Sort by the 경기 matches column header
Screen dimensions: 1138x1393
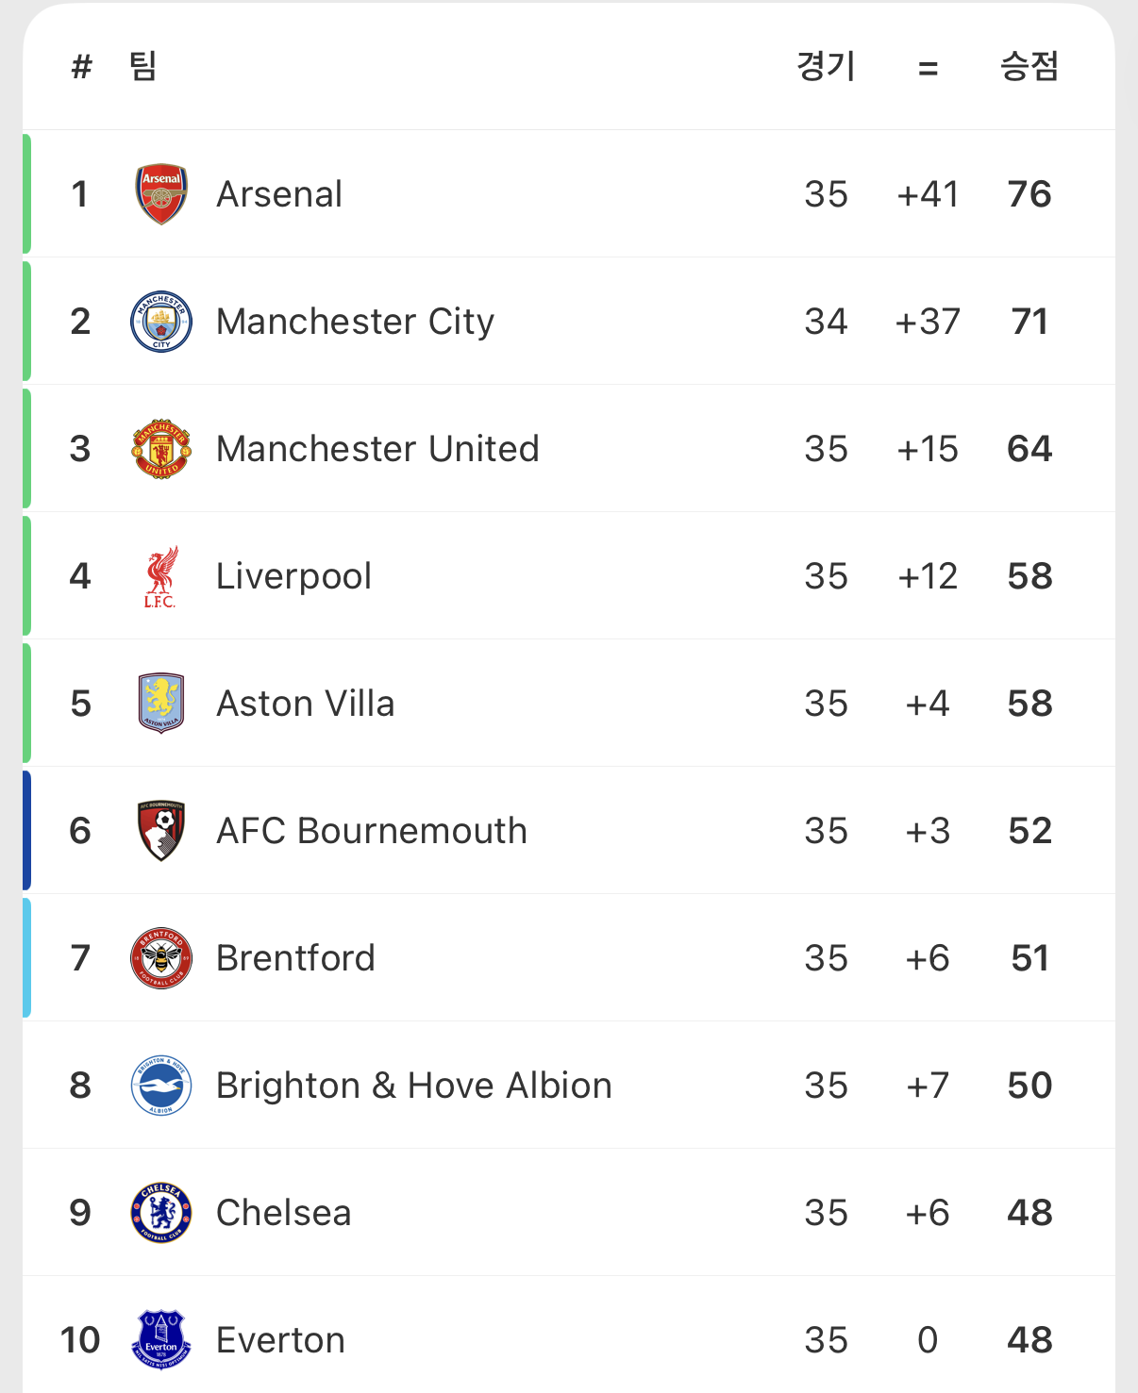coord(826,66)
